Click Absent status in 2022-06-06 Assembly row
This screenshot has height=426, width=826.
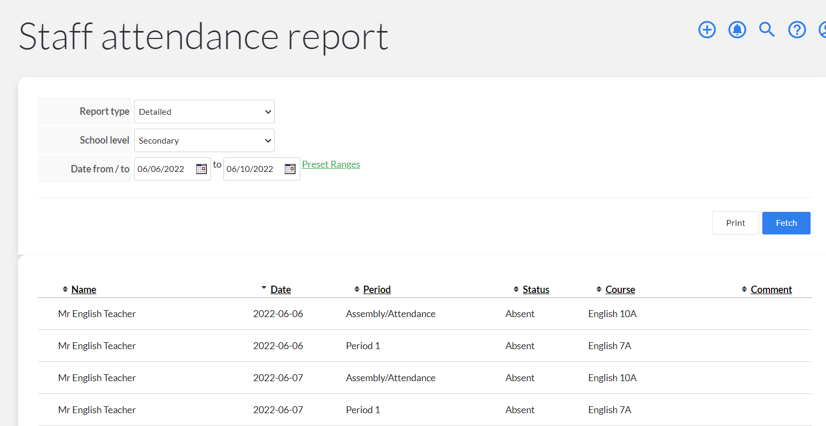click(520, 314)
